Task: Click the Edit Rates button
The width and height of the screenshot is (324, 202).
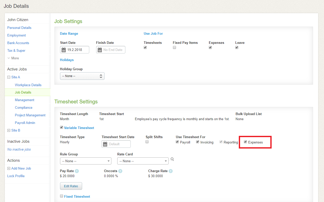Action: pos(71,186)
